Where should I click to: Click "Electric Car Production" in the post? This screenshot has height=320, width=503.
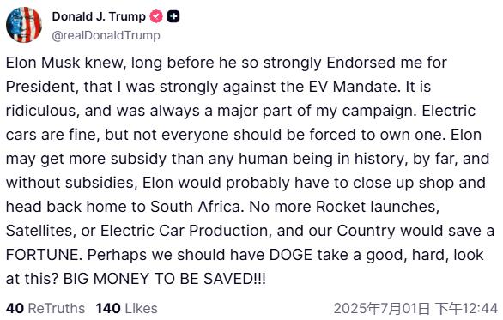click(x=185, y=231)
